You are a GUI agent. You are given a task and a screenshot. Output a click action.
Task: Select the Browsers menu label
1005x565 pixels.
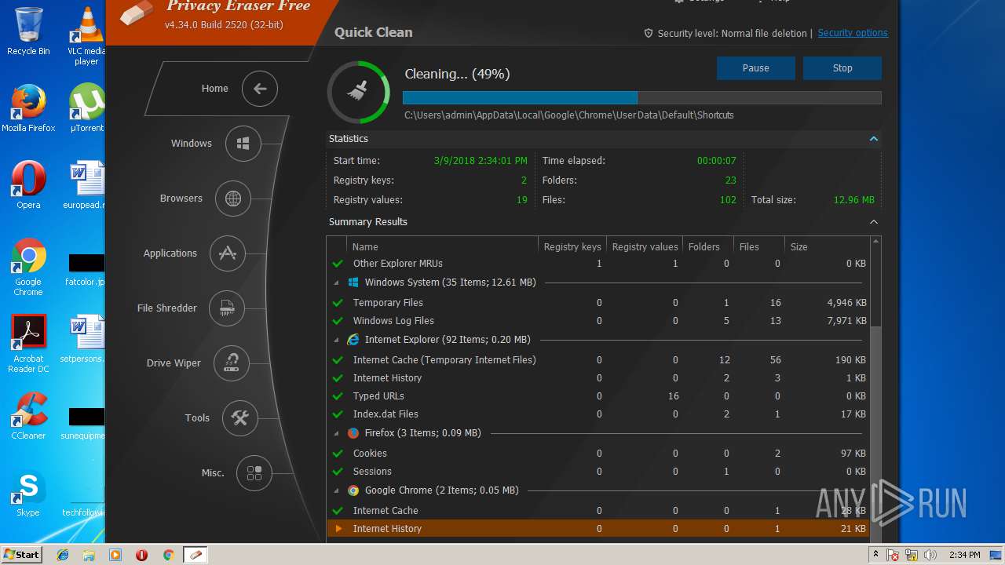tap(181, 199)
